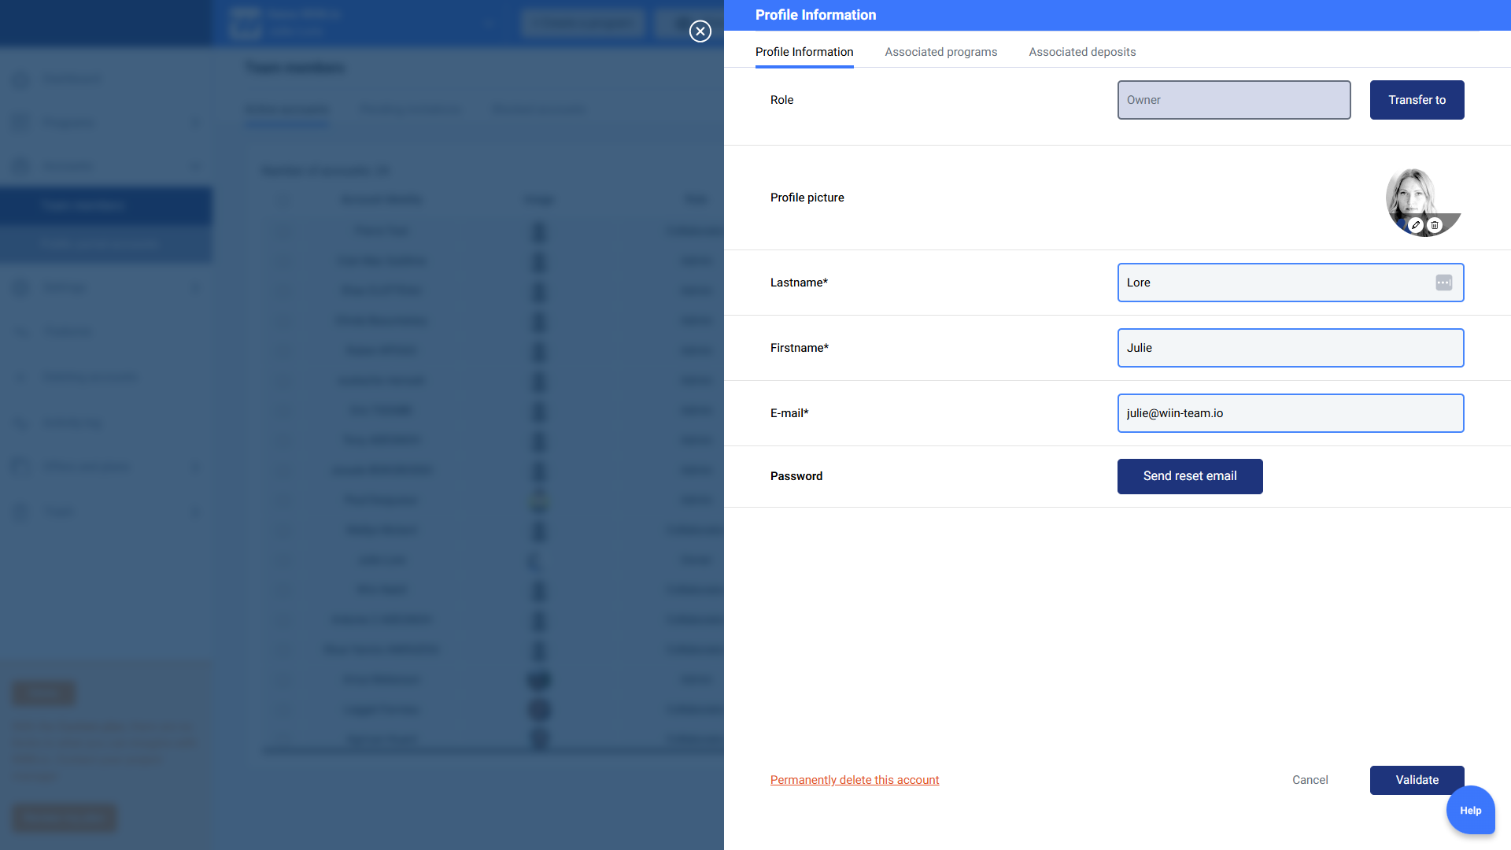Edit the profile picture with the pencil icon
This screenshot has width=1511, height=850.
pyautogui.click(x=1416, y=225)
